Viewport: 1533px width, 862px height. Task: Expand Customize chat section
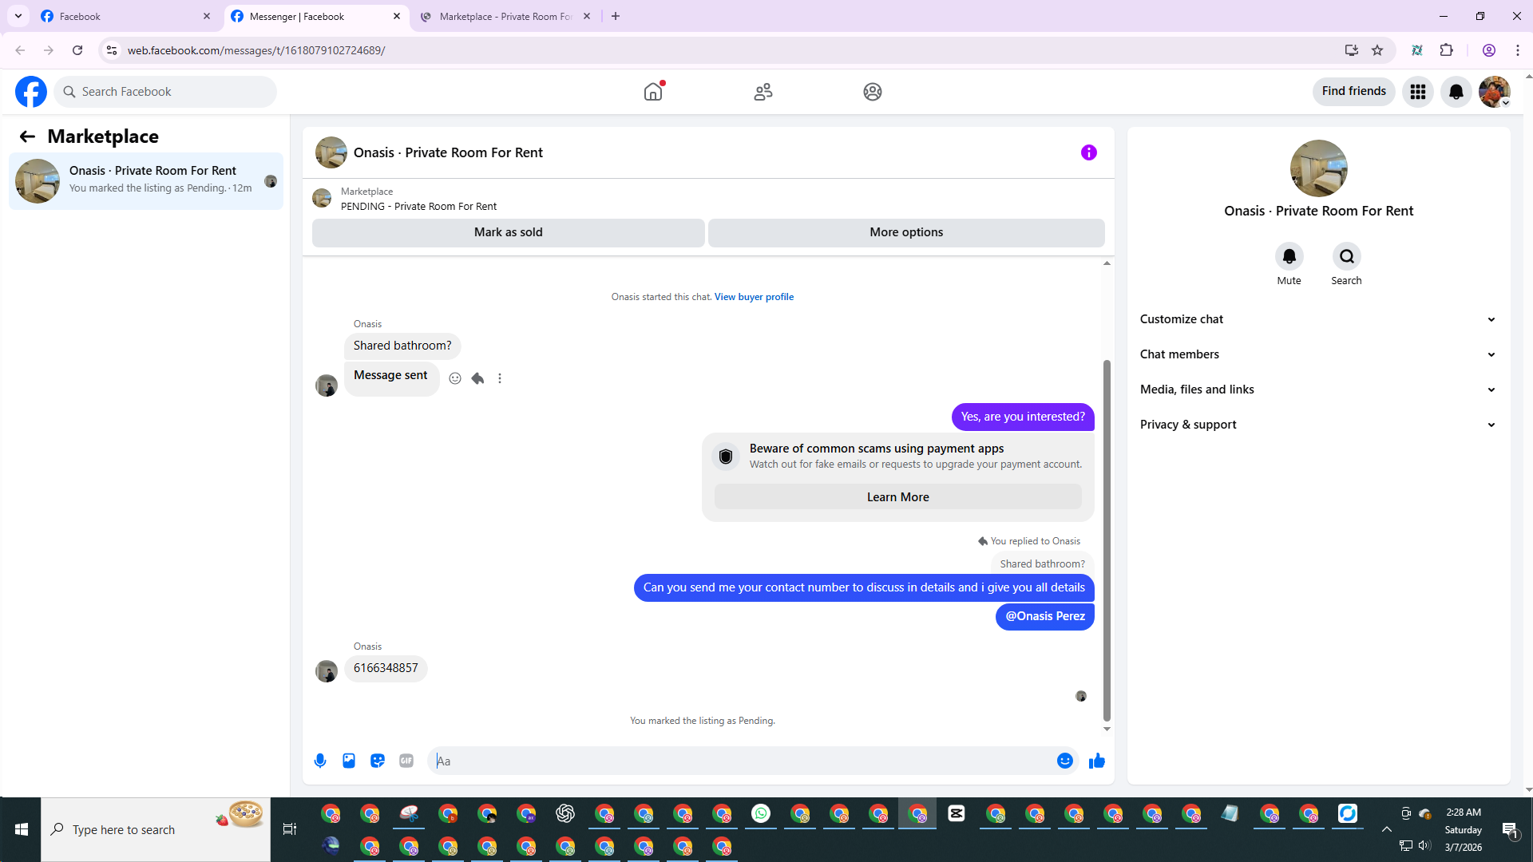click(x=1317, y=319)
